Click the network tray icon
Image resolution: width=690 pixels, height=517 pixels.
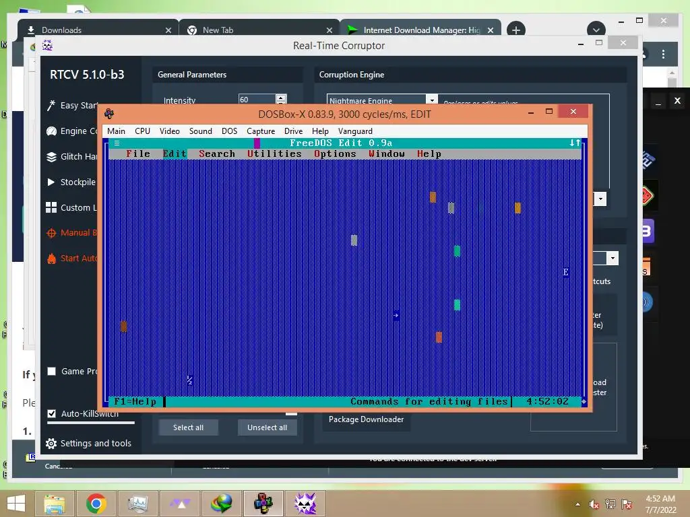click(610, 504)
